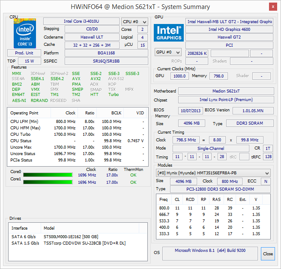Click the 333.3 frequency timing row
281x269 pixels.
[213, 234]
